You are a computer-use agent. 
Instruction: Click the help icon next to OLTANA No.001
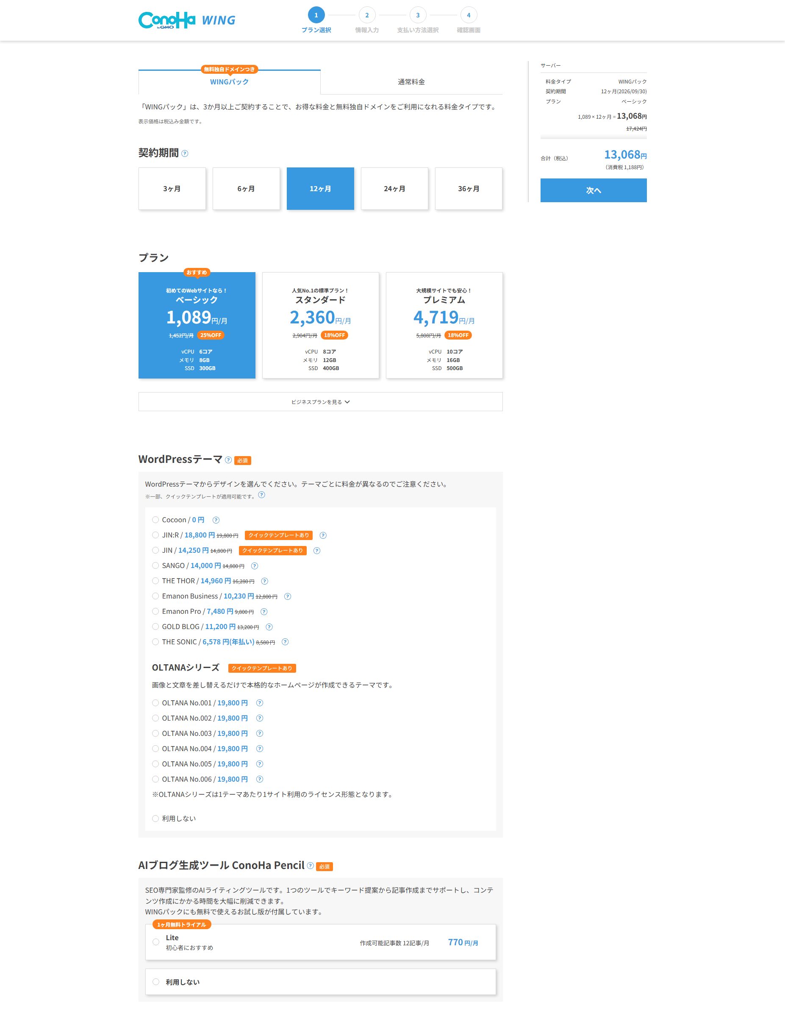tap(259, 703)
